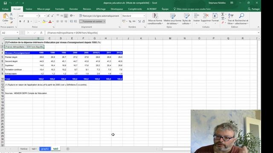Apply red font color A

[x=50, y=21]
